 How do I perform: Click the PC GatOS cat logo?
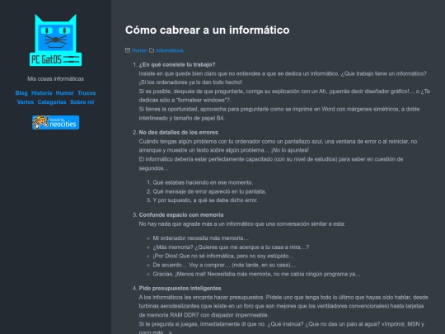click(56, 40)
